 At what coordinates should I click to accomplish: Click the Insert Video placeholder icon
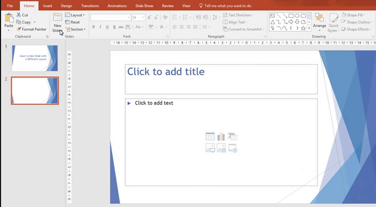[x=233, y=148]
